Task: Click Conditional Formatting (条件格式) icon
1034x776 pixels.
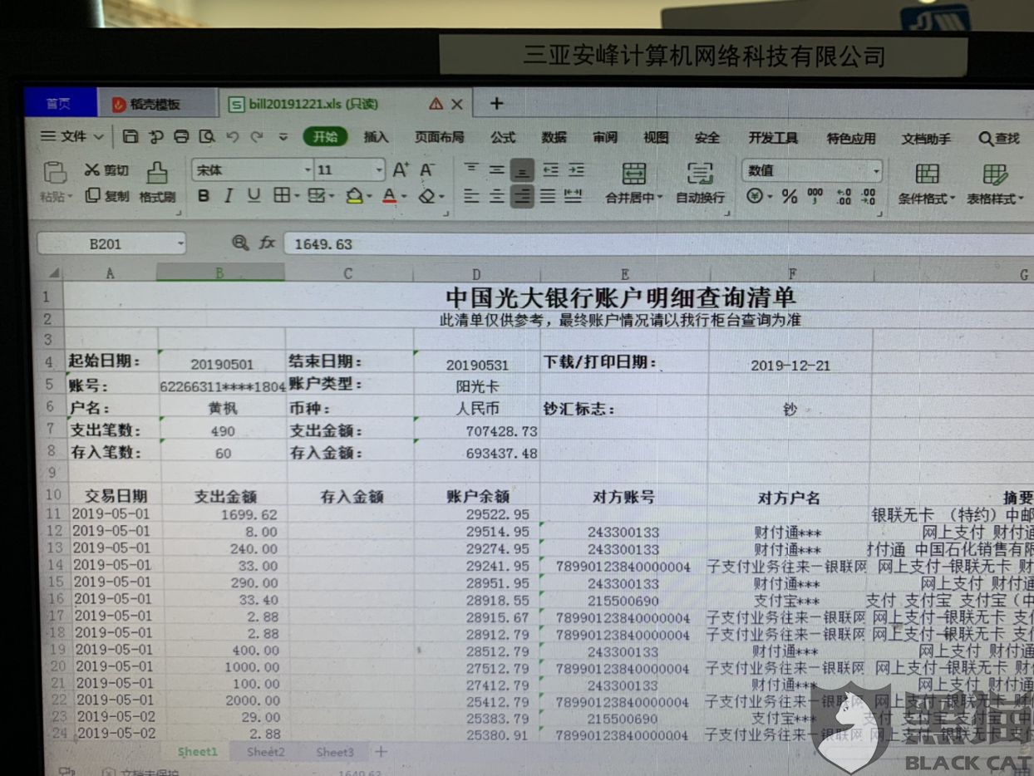Action: 928,173
